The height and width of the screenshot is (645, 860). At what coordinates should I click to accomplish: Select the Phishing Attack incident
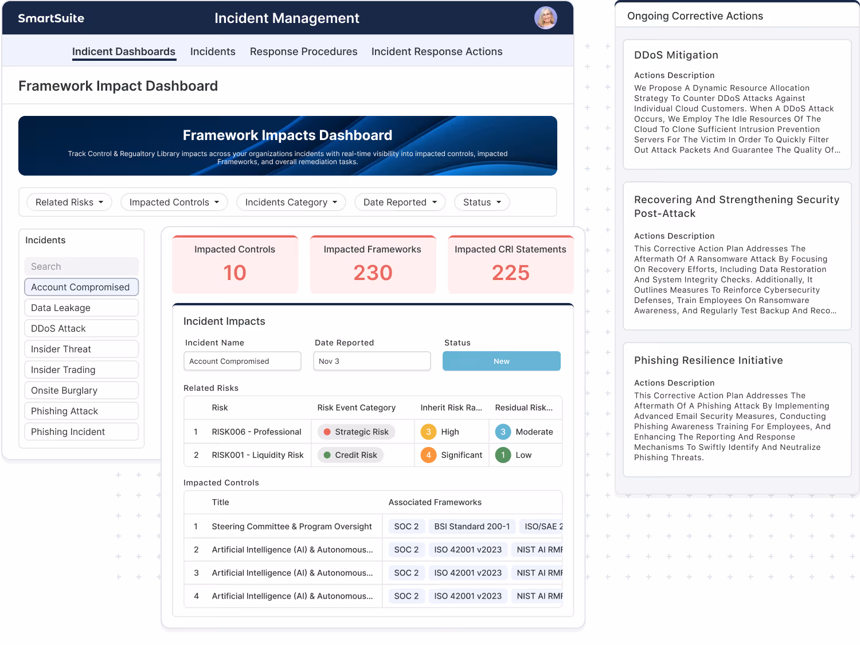(x=81, y=411)
